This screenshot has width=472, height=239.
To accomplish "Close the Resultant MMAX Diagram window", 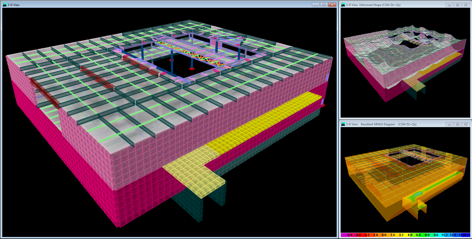I will point(465,124).
